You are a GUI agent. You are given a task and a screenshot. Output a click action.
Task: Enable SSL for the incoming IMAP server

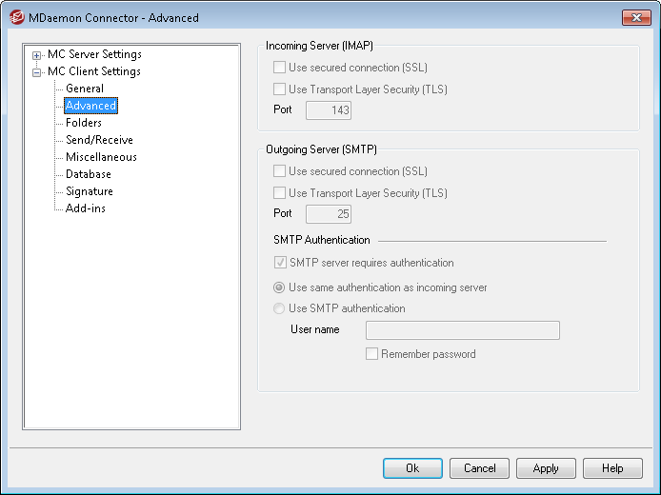coord(280,67)
